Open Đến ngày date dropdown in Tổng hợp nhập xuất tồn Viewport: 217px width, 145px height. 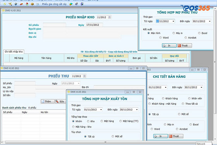click(x=136, y=109)
